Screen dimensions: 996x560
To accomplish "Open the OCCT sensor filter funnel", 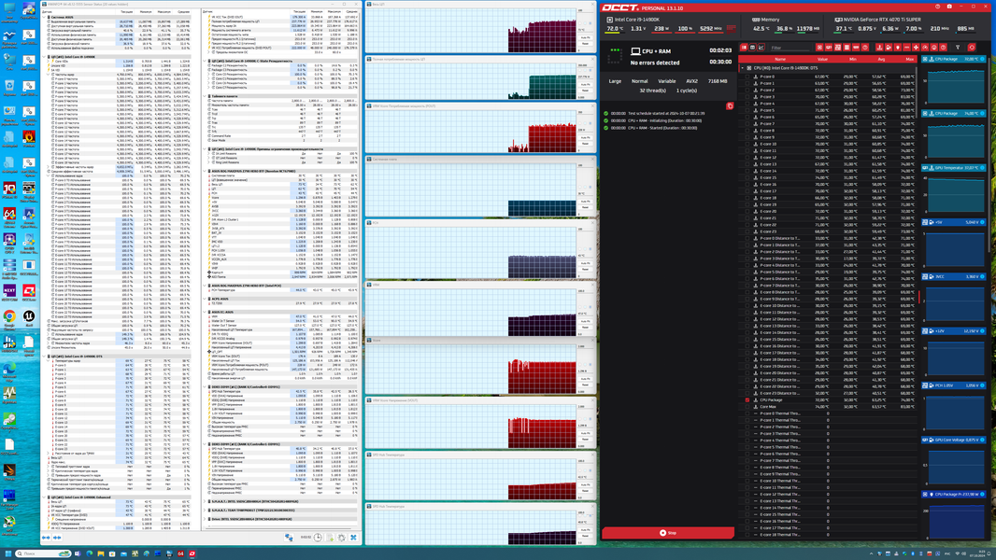I will click(x=958, y=48).
